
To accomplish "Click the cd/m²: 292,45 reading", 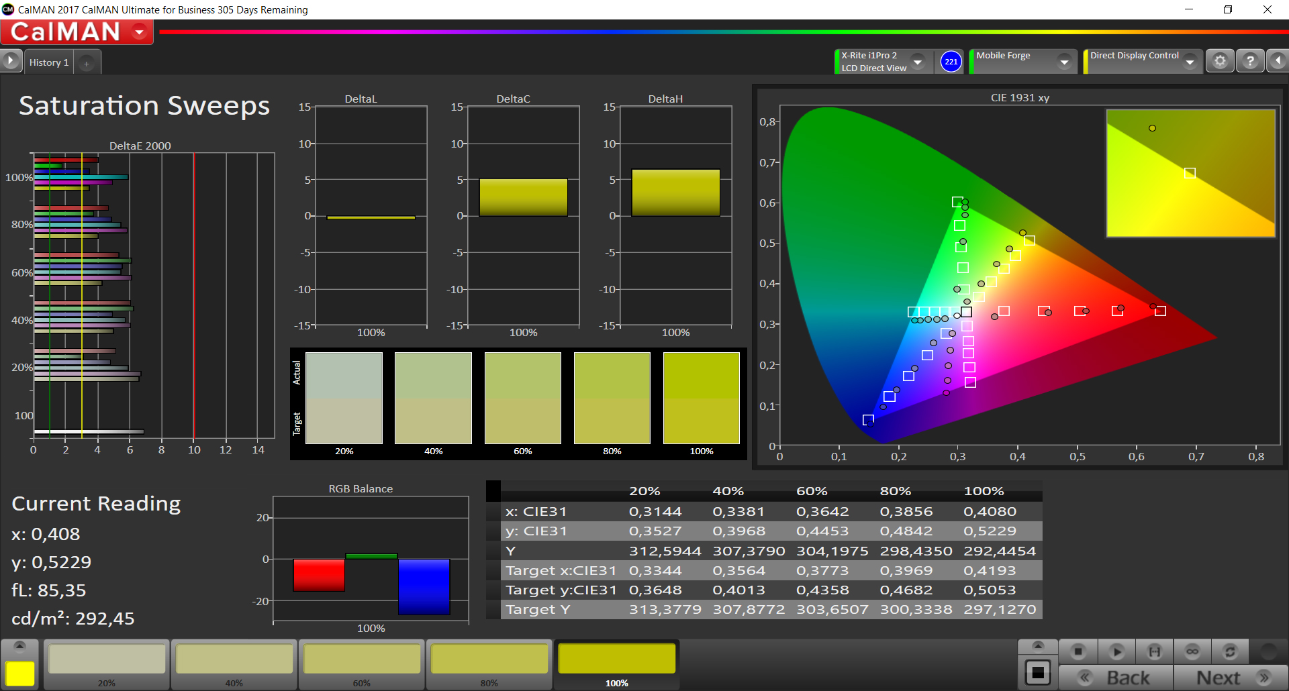I will (x=73, y=619).
